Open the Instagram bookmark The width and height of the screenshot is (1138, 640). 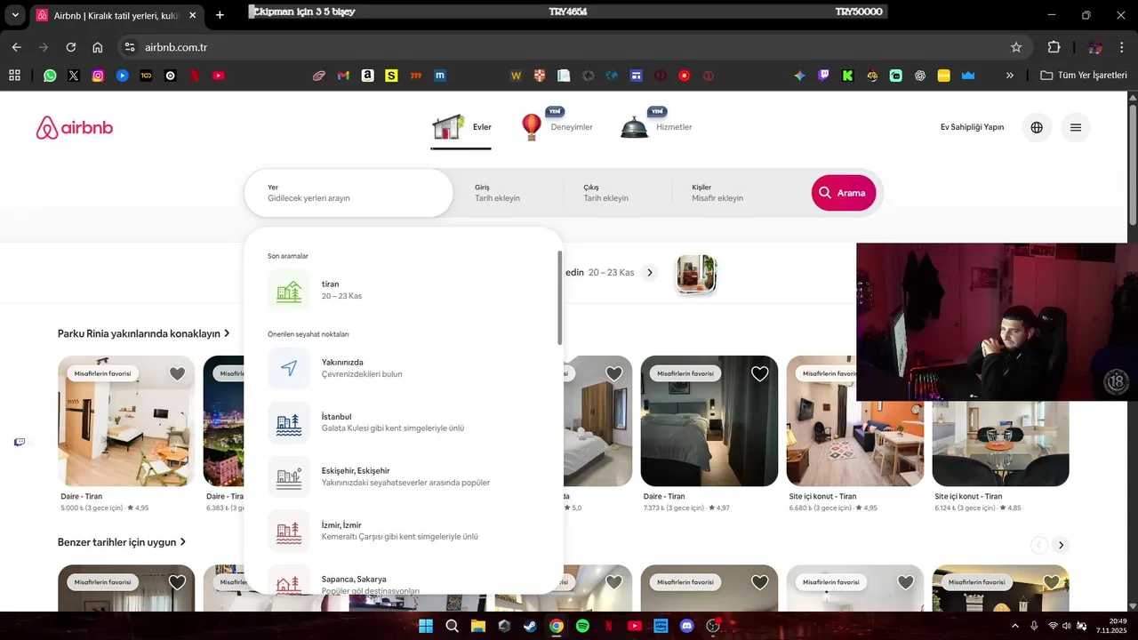[98, 76]
